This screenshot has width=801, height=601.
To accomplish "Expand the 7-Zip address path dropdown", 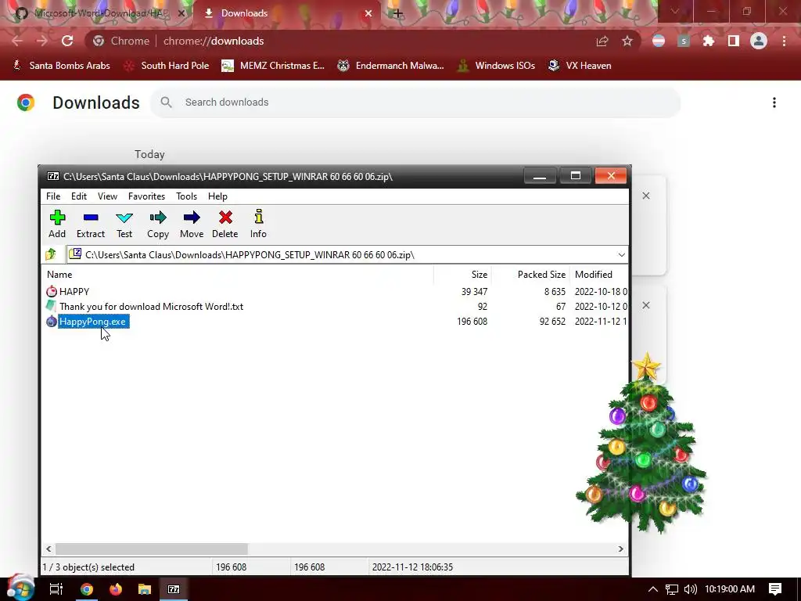I will pyautogui.click(x=621, y=254).
